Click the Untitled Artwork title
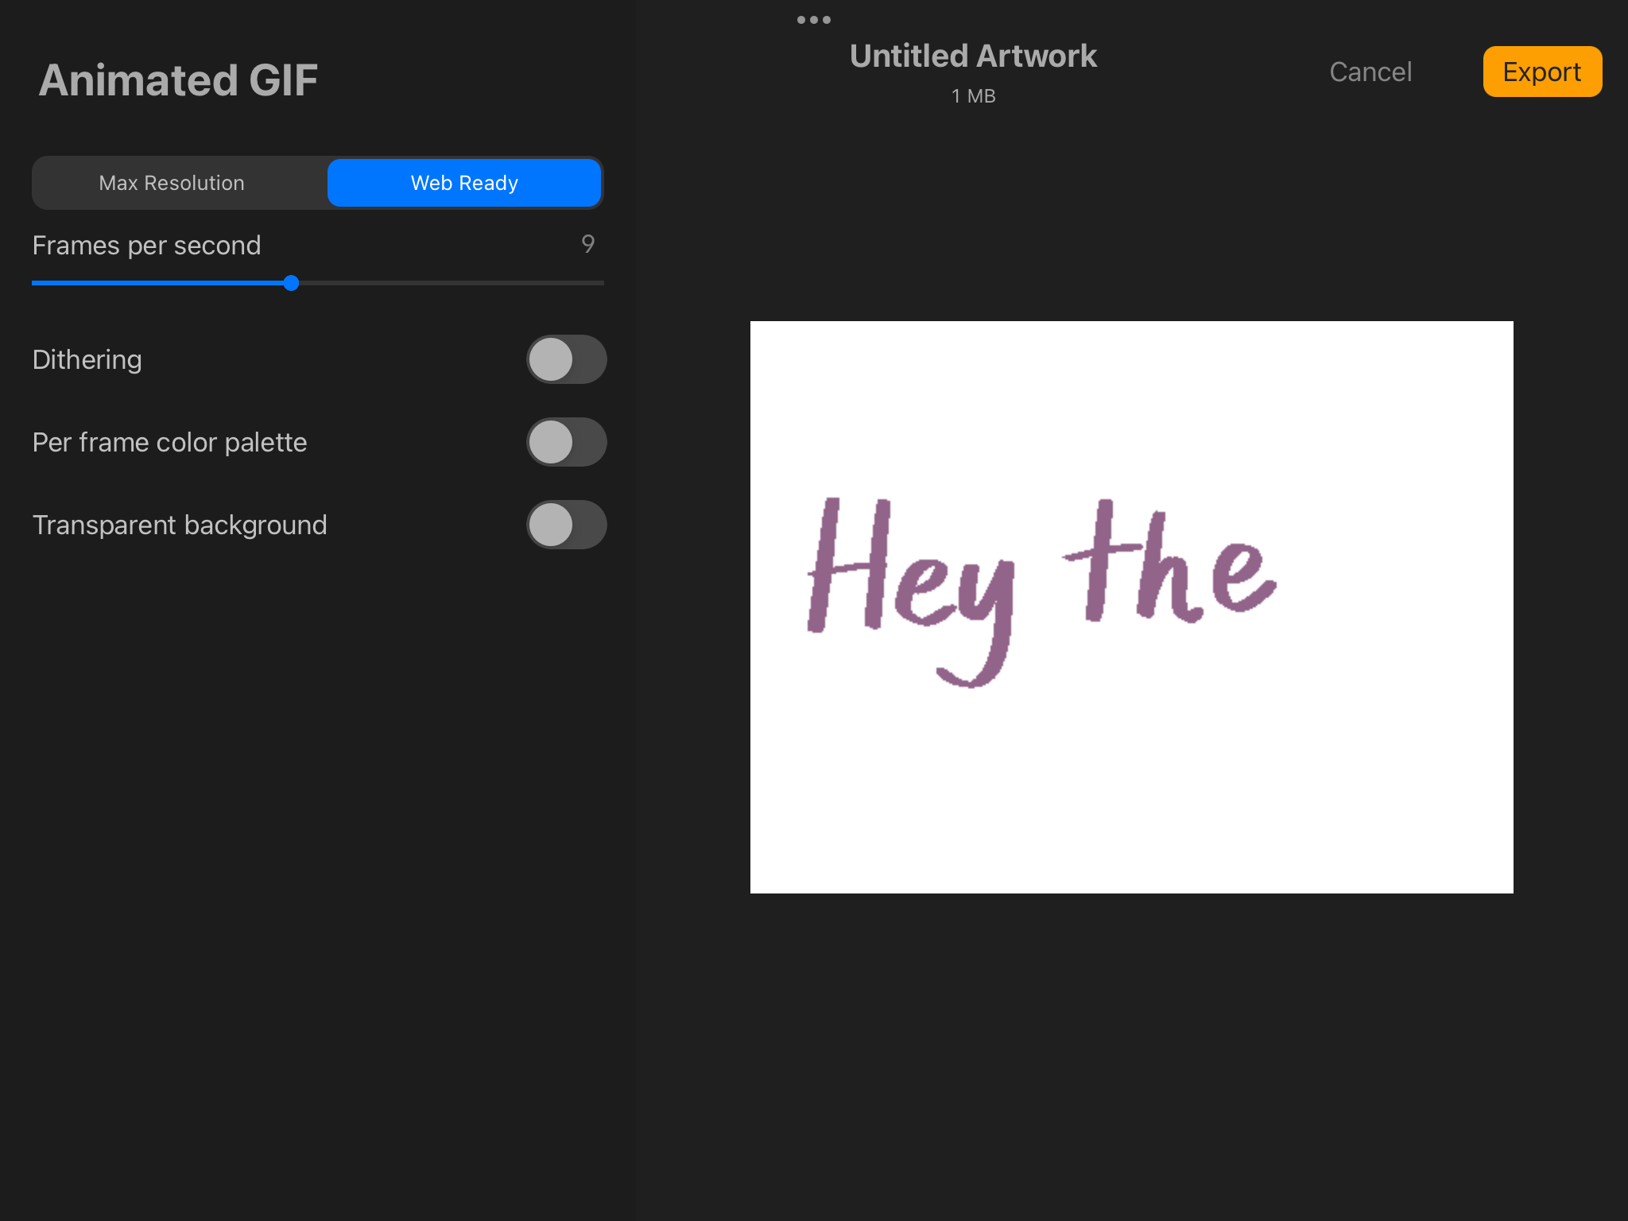This screenshot has width=1628, height=1221. 973,56
